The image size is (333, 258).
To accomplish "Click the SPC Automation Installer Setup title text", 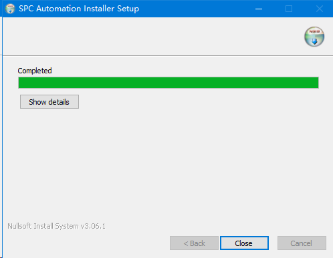I will [x=79, y=9].
